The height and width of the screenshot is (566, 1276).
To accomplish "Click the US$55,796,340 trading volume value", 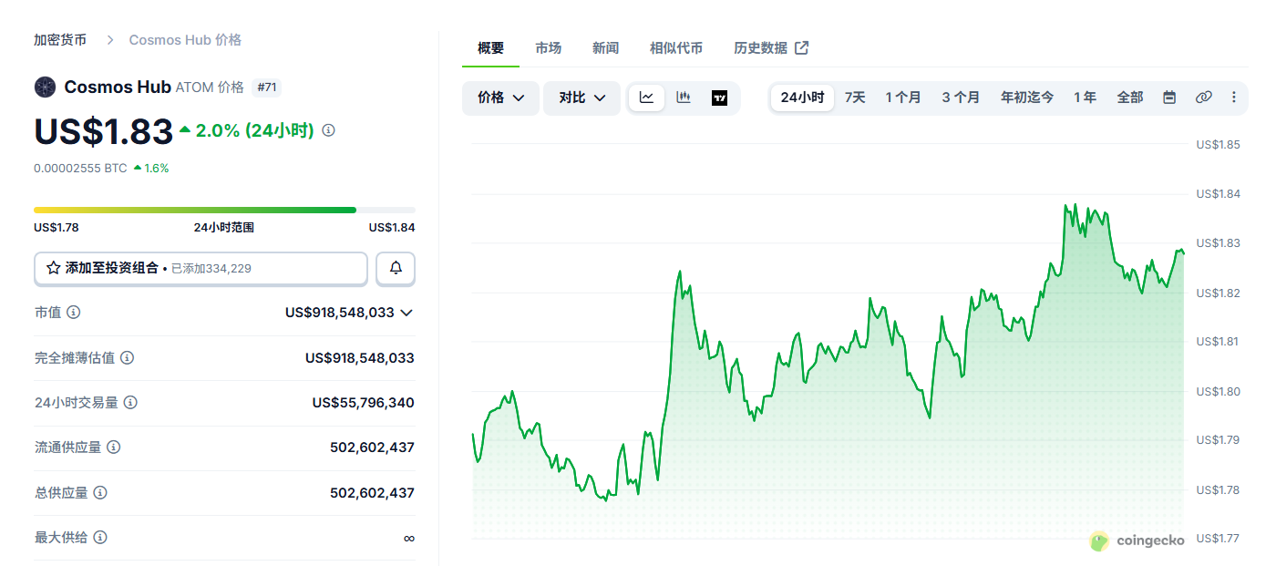I will [x=363, y=403].
